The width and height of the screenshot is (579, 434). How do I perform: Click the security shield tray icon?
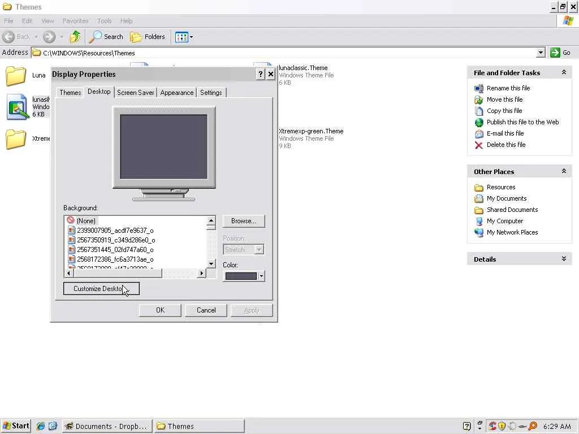(502, 426)
